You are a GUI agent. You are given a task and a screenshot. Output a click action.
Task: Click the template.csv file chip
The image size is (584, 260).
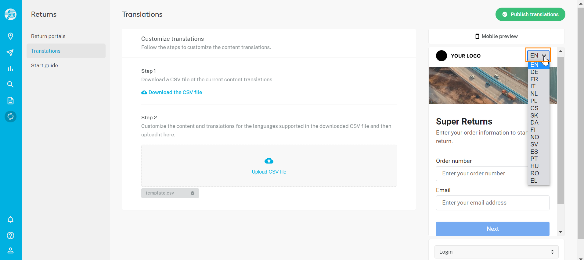pyautogui.click(x=170, y=193)
